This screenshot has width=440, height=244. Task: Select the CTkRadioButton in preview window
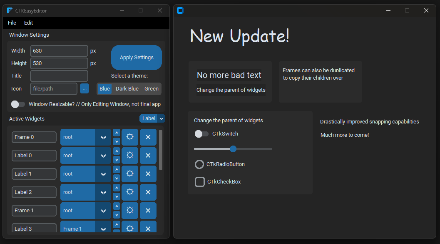pos(199,164)
